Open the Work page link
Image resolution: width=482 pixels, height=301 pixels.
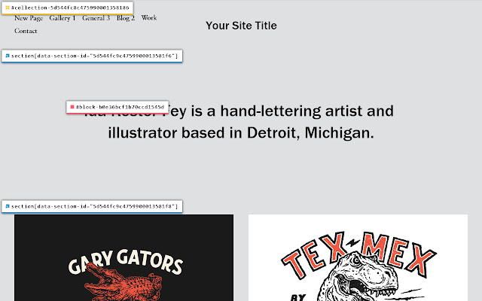[149, 18]
